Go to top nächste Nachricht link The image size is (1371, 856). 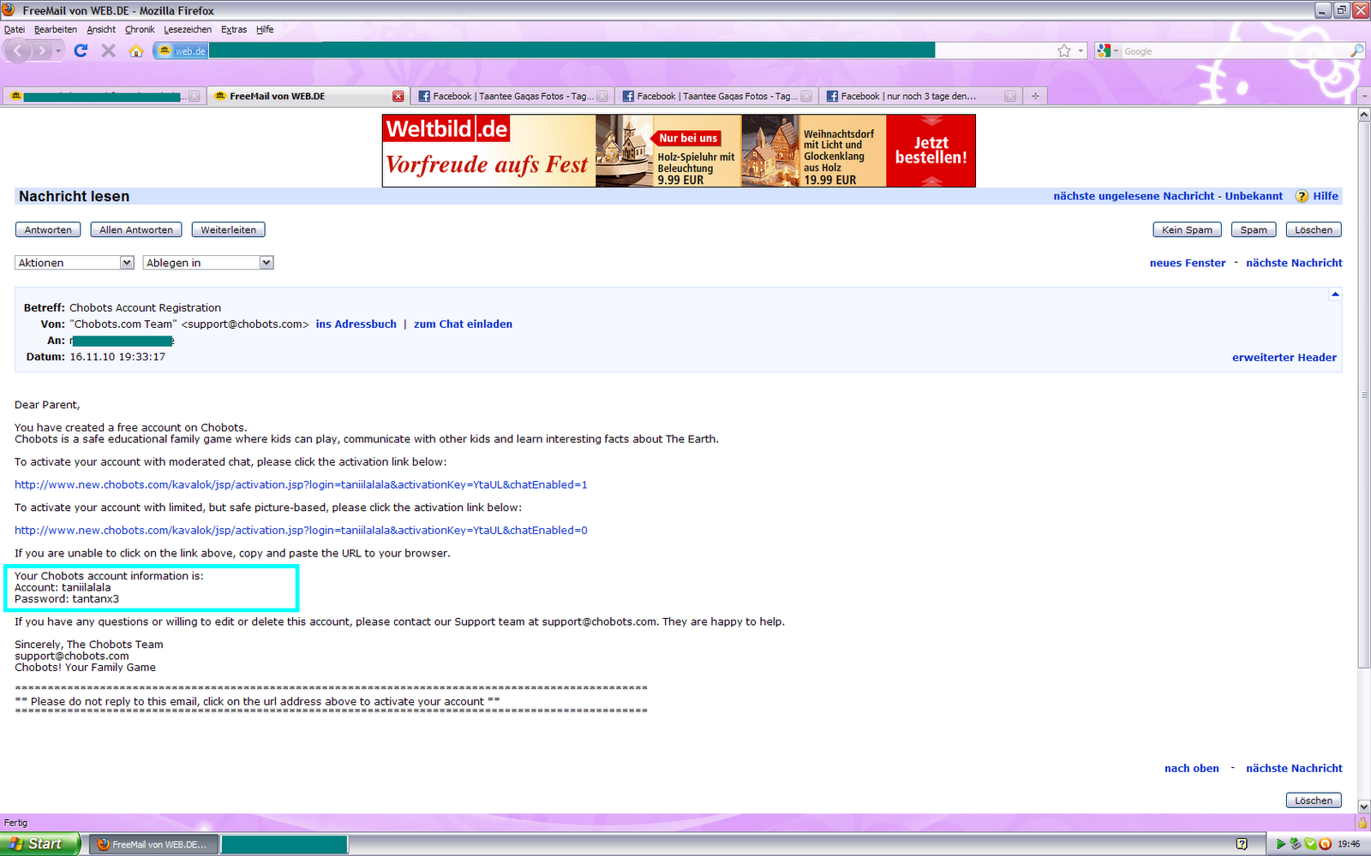point(1294,263)
